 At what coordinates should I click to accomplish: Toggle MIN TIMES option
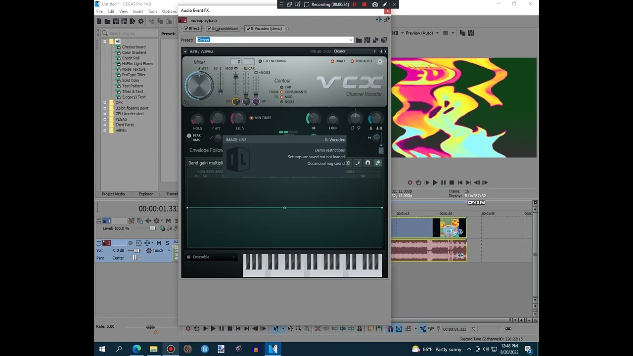(x=251, y=118)
